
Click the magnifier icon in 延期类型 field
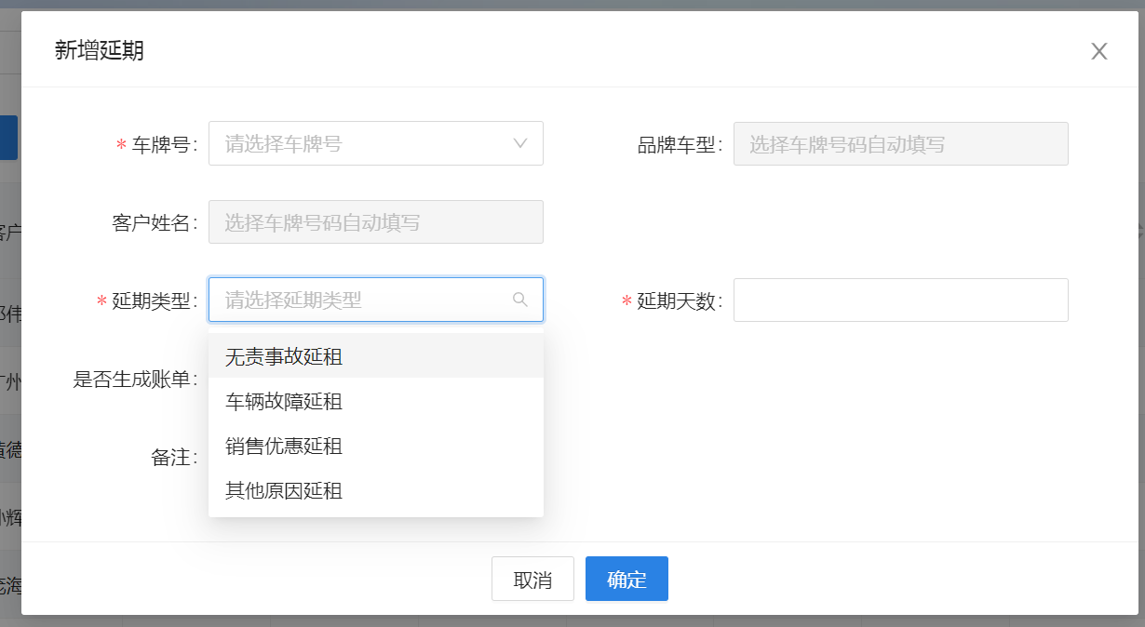point(520,300)
